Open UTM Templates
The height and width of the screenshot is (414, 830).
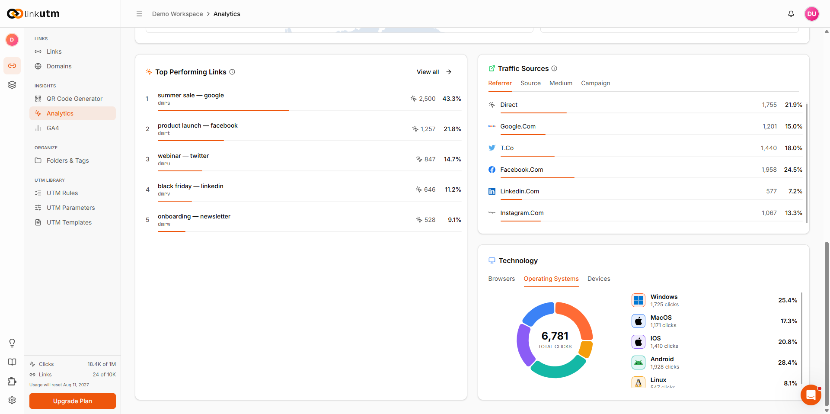click(73, 222)
